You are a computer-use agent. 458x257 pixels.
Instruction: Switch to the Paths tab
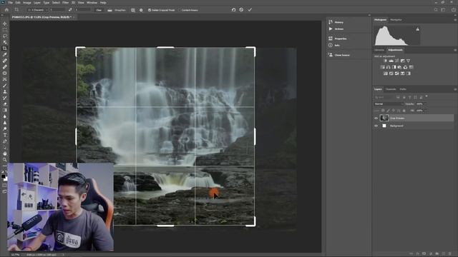tap(403, 89)
